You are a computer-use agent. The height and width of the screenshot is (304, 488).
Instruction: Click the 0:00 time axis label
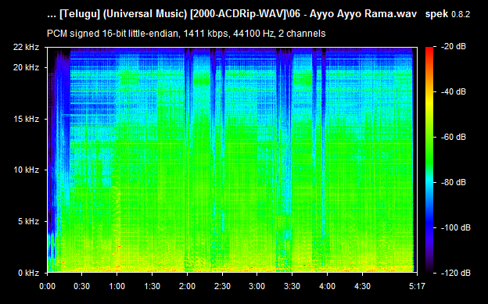click(47, 286)
